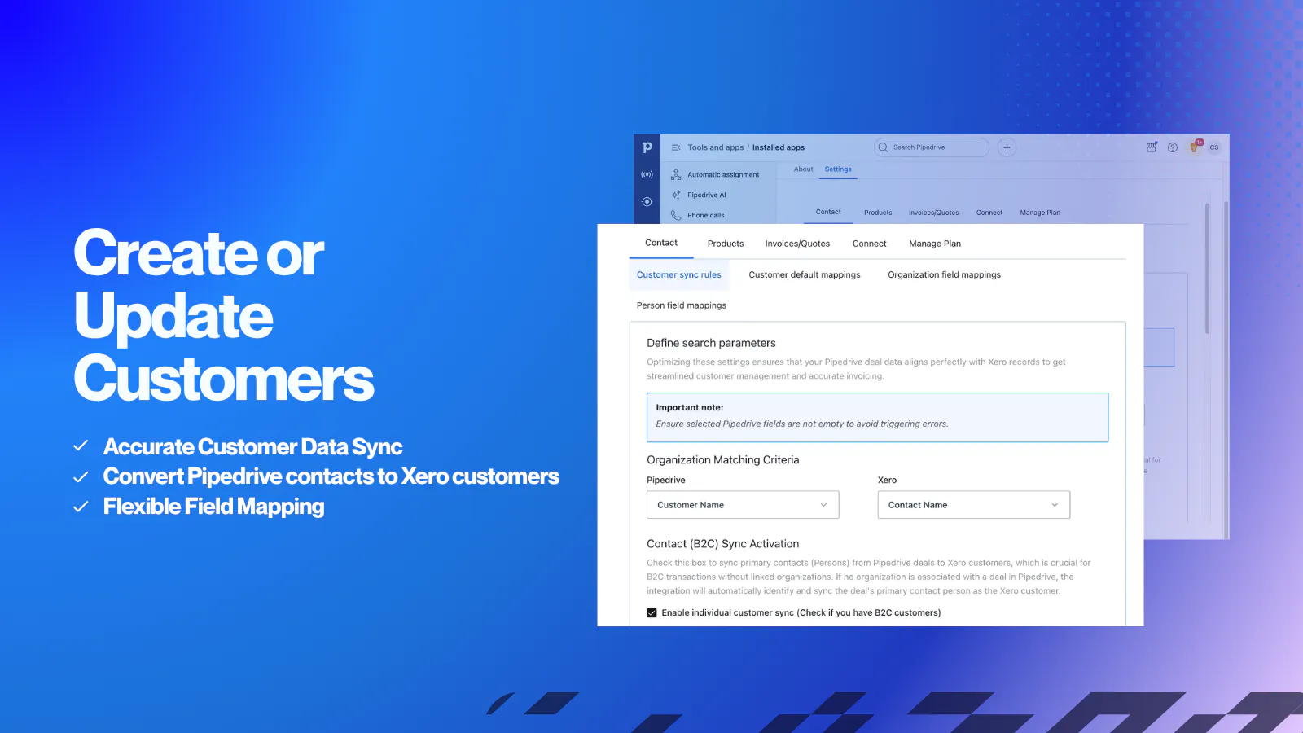Image resolution: width=1303 pixels, height=733 pixels.
Task: Select the Settings tab
Action: pyautogui.click(x=838, y=169)
